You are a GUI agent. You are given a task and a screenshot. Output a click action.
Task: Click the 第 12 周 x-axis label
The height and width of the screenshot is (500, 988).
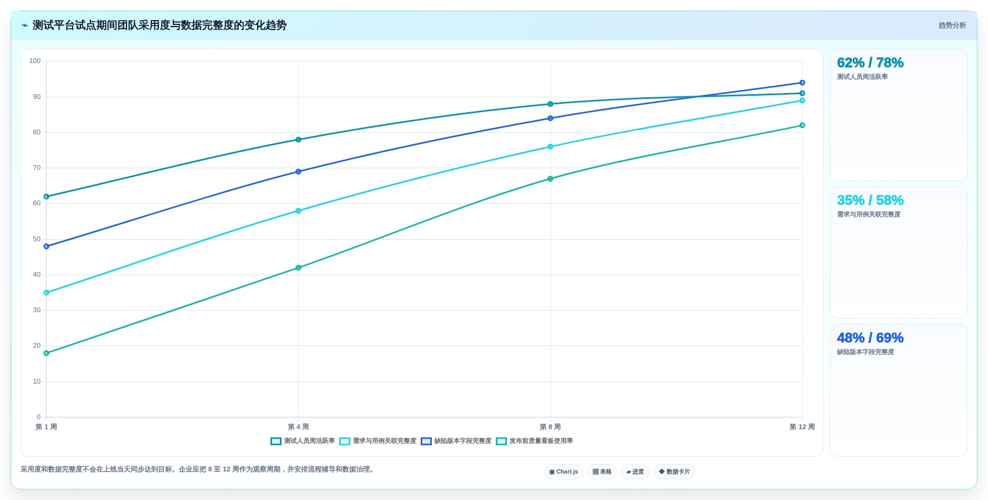[802, 427]
